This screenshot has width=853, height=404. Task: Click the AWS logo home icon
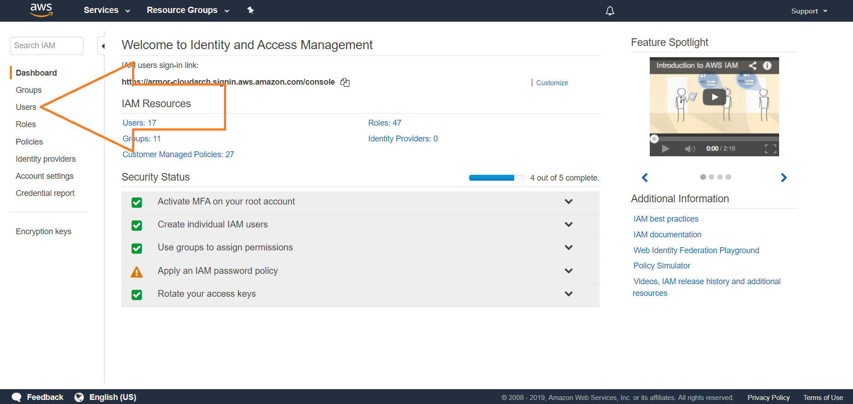41,10
